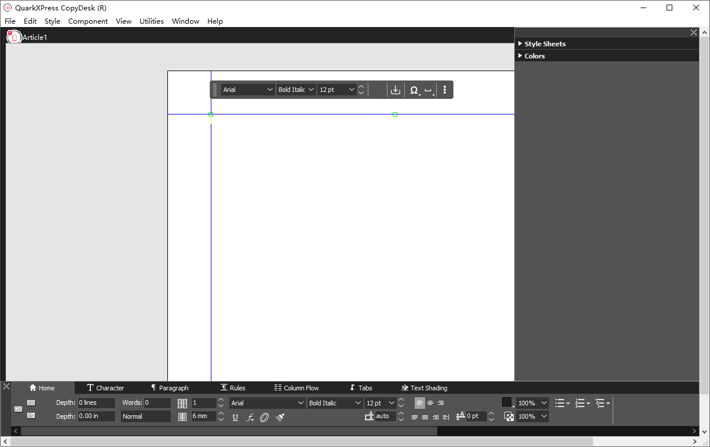710x447 pixels.
Task: Center-align the text
Action: tap(430, 403)
